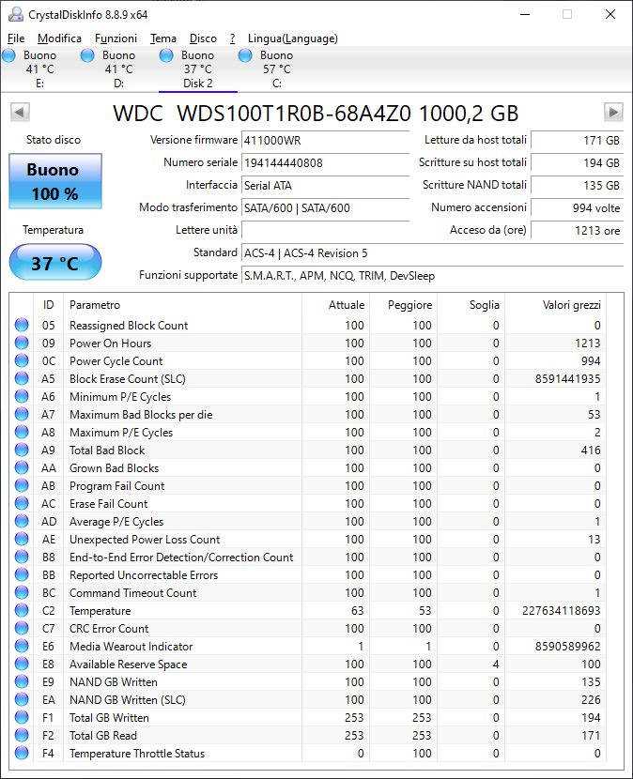633x779 pixels.
Task: Select the Average P/E Cycles row
Action: pyautogui.click(x=308, y=521)
